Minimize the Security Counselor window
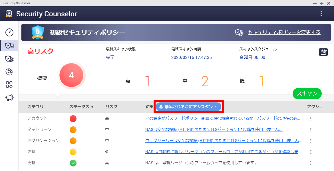334x171 pixels. click(x=315, y=3)
